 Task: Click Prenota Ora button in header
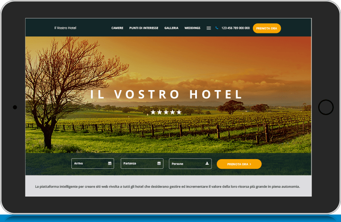click(267, 28)
